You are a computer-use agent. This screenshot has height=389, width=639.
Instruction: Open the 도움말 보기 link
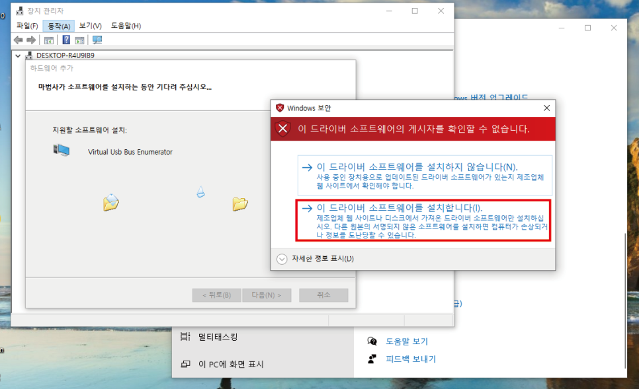tap(407, 341)
